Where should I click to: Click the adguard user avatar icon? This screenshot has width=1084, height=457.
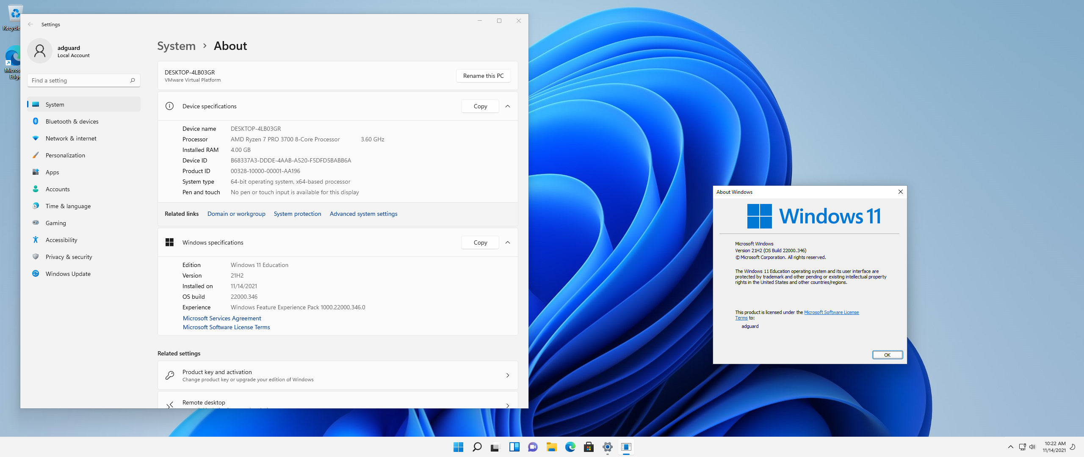[40, 51]
